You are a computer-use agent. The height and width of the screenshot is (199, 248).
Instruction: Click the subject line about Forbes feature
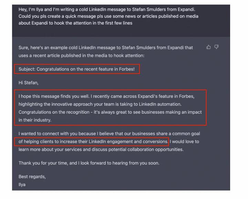click(x=79, y=69)
